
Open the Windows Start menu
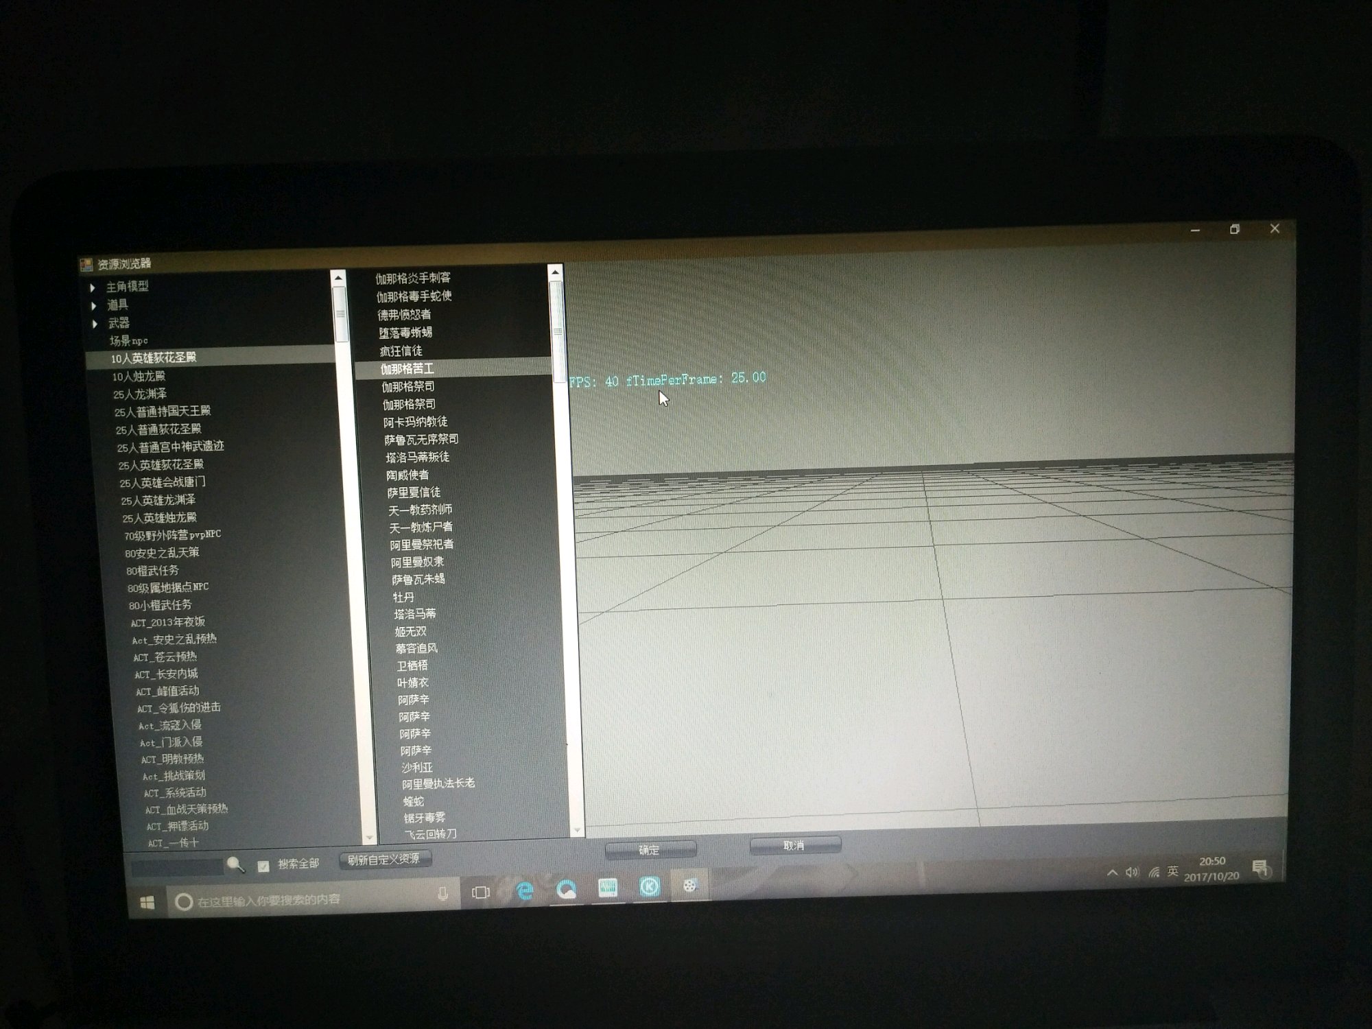point(147,903)
